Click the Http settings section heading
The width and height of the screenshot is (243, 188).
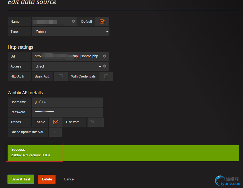click(x=20, y=47)
